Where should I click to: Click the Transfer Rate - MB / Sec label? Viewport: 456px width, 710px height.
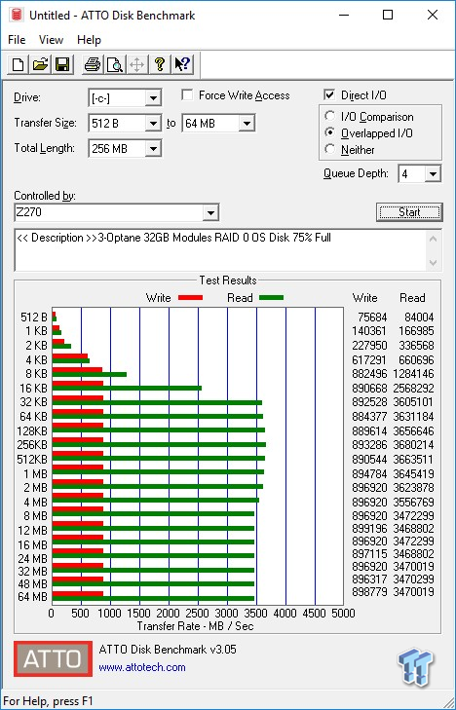pyautogui.click(x=195, y=626)
